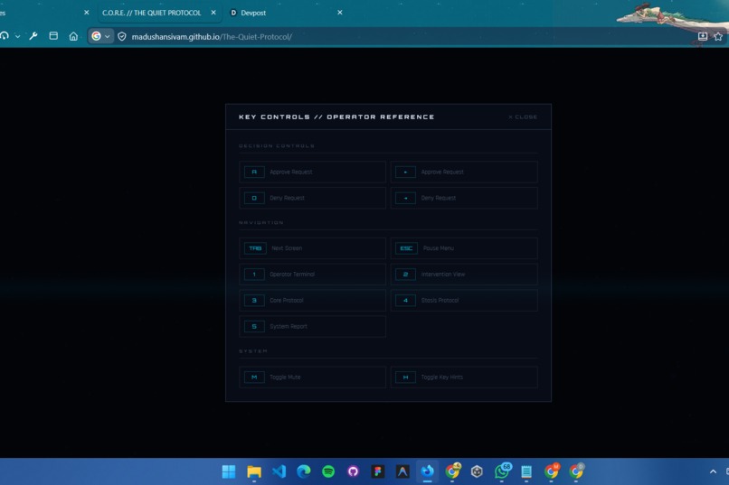Click the Decision Controls section heading
The width and height of the screenshot is (729, 485).
(x=277, y=145)
